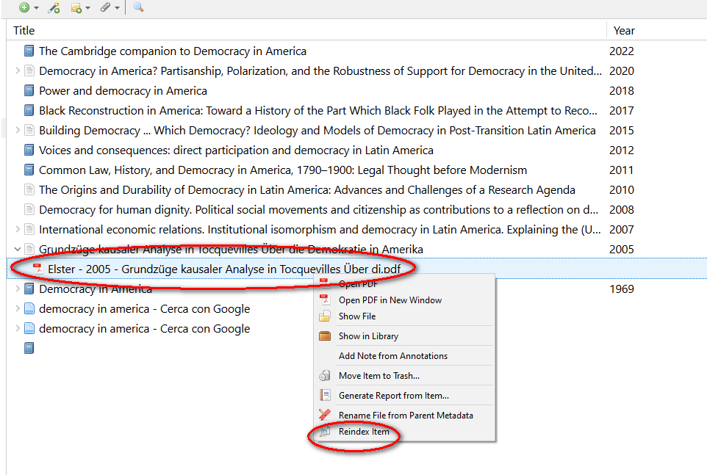Select Rename File from Parent Metadata

point(406,415)
